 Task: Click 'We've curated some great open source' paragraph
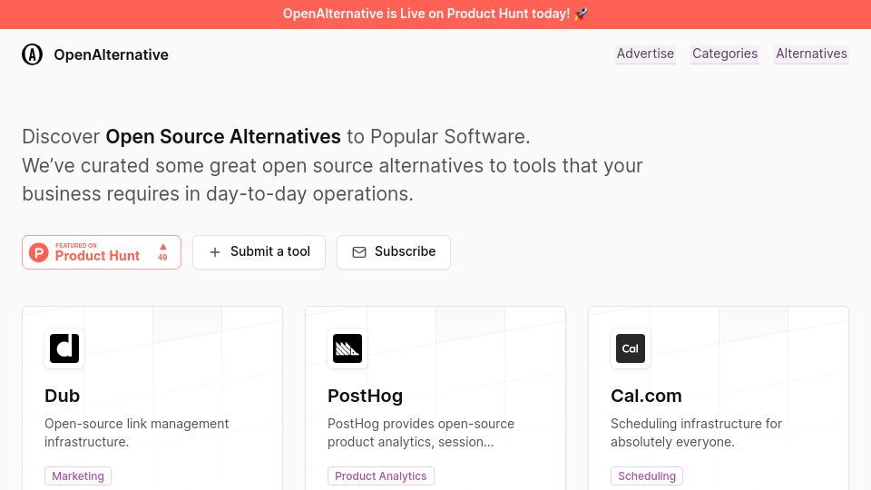332,180
